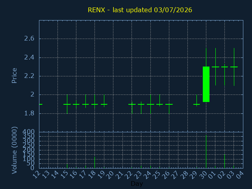Click the day 03 price candlestick
This screenshot has width=252, height=189.
click(234, 67)
